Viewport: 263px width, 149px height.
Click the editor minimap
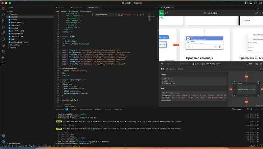(x=152, y=17)
